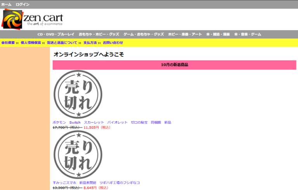Screen dimensions: 298x190
Task: Open the 配送と返品について link
Action: 62,43
